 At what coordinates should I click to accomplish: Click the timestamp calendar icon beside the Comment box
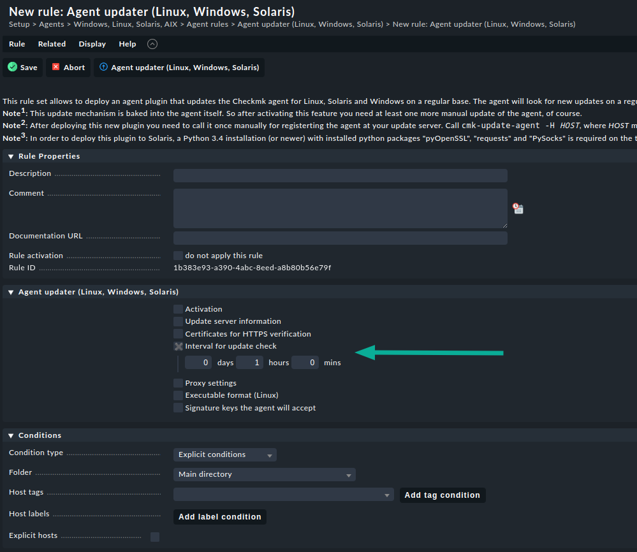pos(517,208)
